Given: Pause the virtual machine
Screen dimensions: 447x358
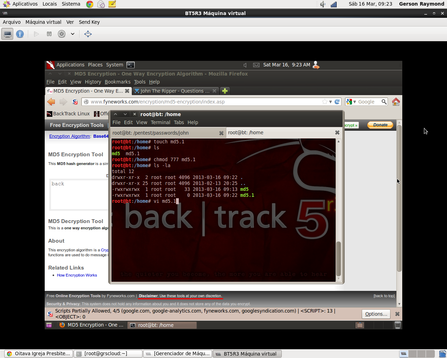Looking at the screenshot, I should point(49,34).
